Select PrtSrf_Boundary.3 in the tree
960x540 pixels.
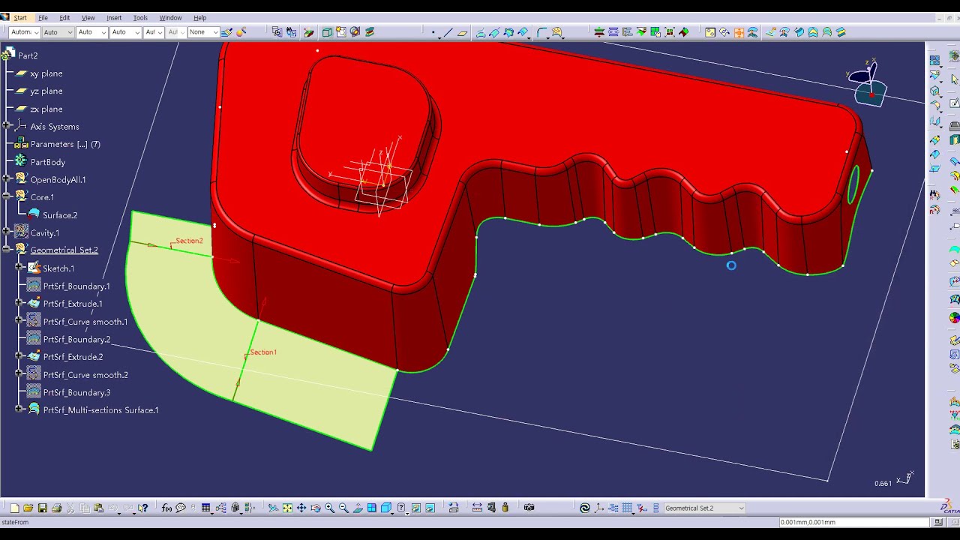point(76,392)
